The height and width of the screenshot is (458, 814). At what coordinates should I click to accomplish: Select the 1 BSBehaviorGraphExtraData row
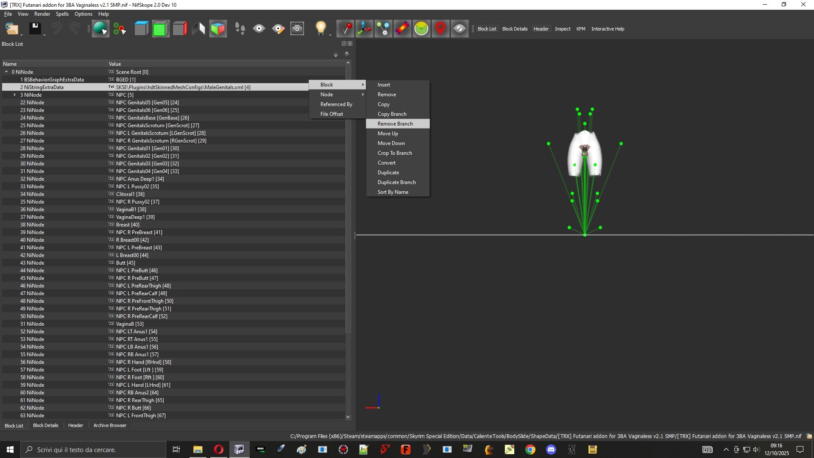click(173, 80)
